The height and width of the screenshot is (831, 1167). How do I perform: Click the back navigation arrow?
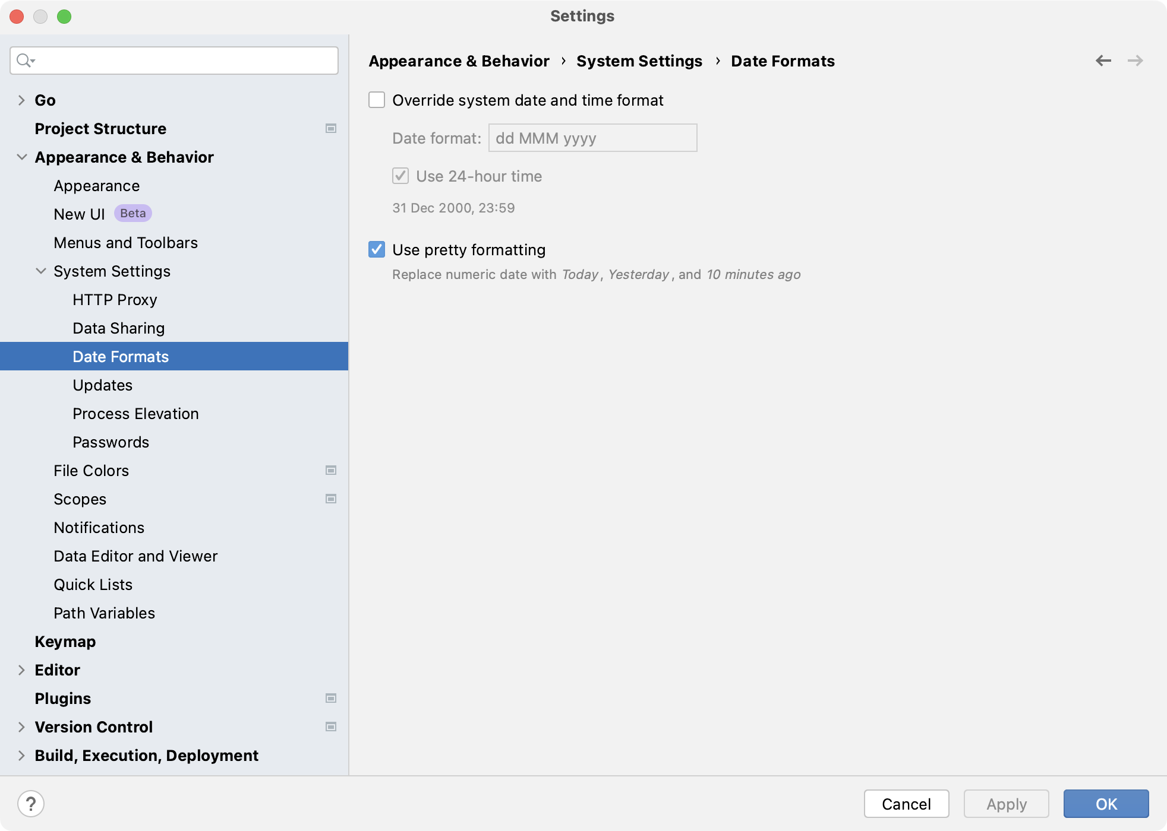1103,61
